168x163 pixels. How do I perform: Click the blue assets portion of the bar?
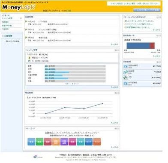pos(138,46)
